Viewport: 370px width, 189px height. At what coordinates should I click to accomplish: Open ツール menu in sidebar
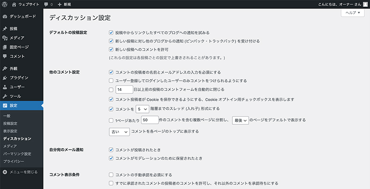(22, 97)
